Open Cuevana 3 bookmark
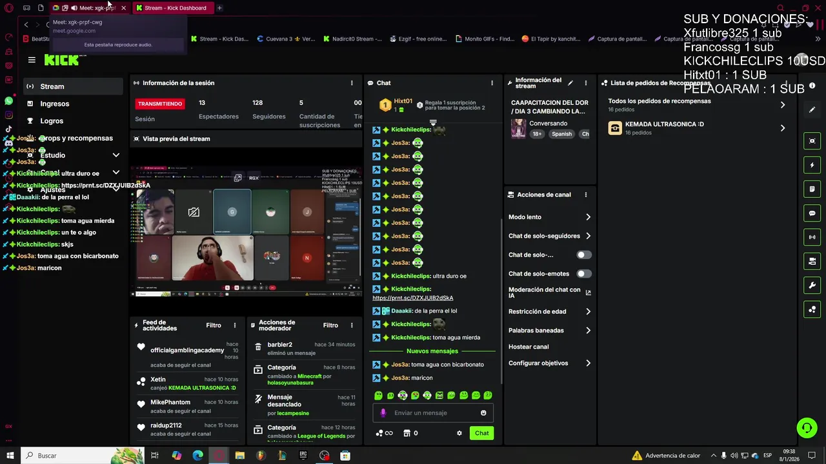This screenshot has height=464, width=826. 285,39
